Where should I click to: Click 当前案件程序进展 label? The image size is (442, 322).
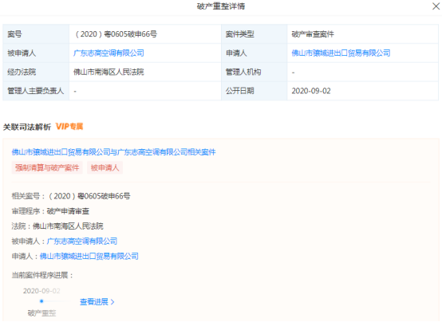42,275
